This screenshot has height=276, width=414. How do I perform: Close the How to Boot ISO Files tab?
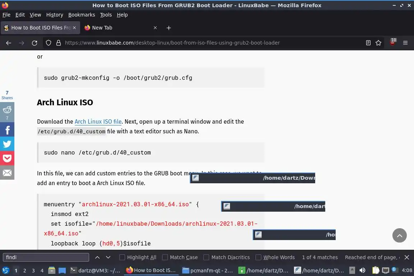tap(74, 28)
